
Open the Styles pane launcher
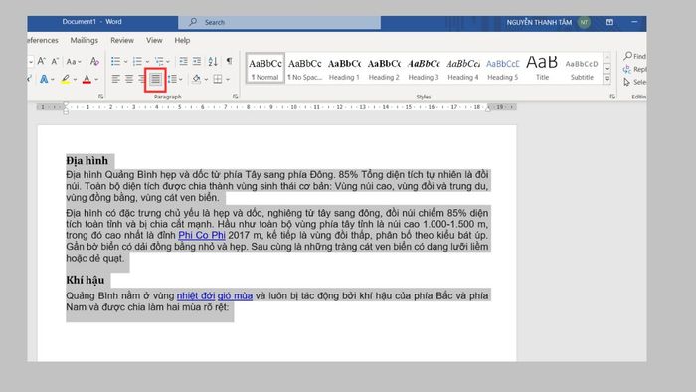612,97
